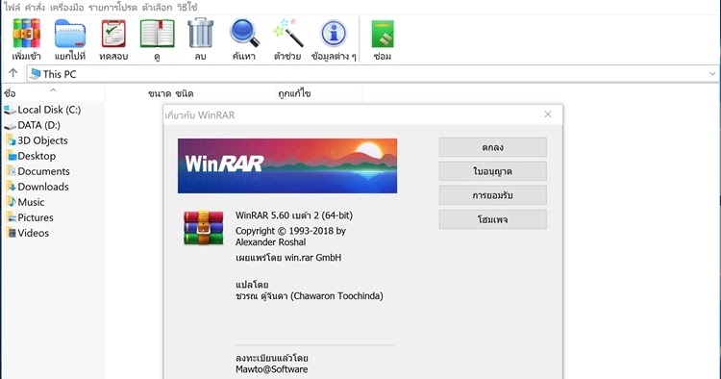Open the Help (วิธีใช้) menu
Image resolution: width=721 pixels, height=379 pixels.
186,8
